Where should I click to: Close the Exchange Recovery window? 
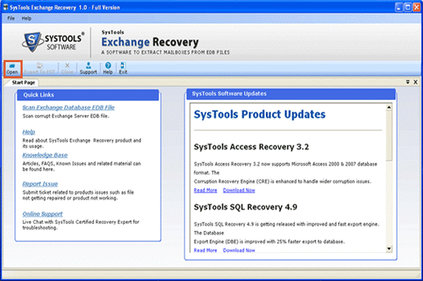click(416, 7)
